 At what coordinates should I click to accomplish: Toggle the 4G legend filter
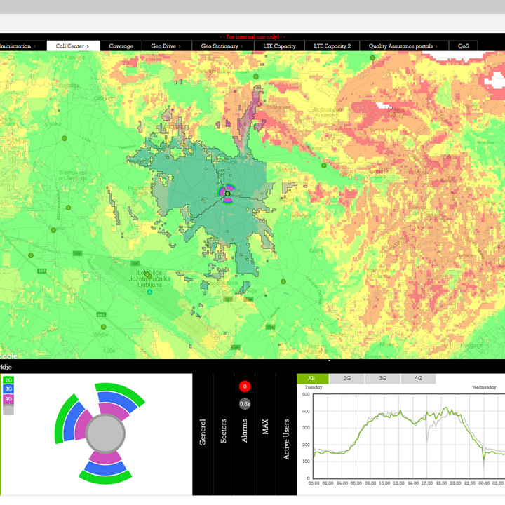click(x=8, y=399)
